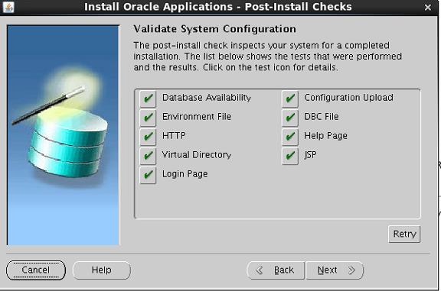Open the wizard's Help button
The image size is (441, 291).
[x=102, y=270]
